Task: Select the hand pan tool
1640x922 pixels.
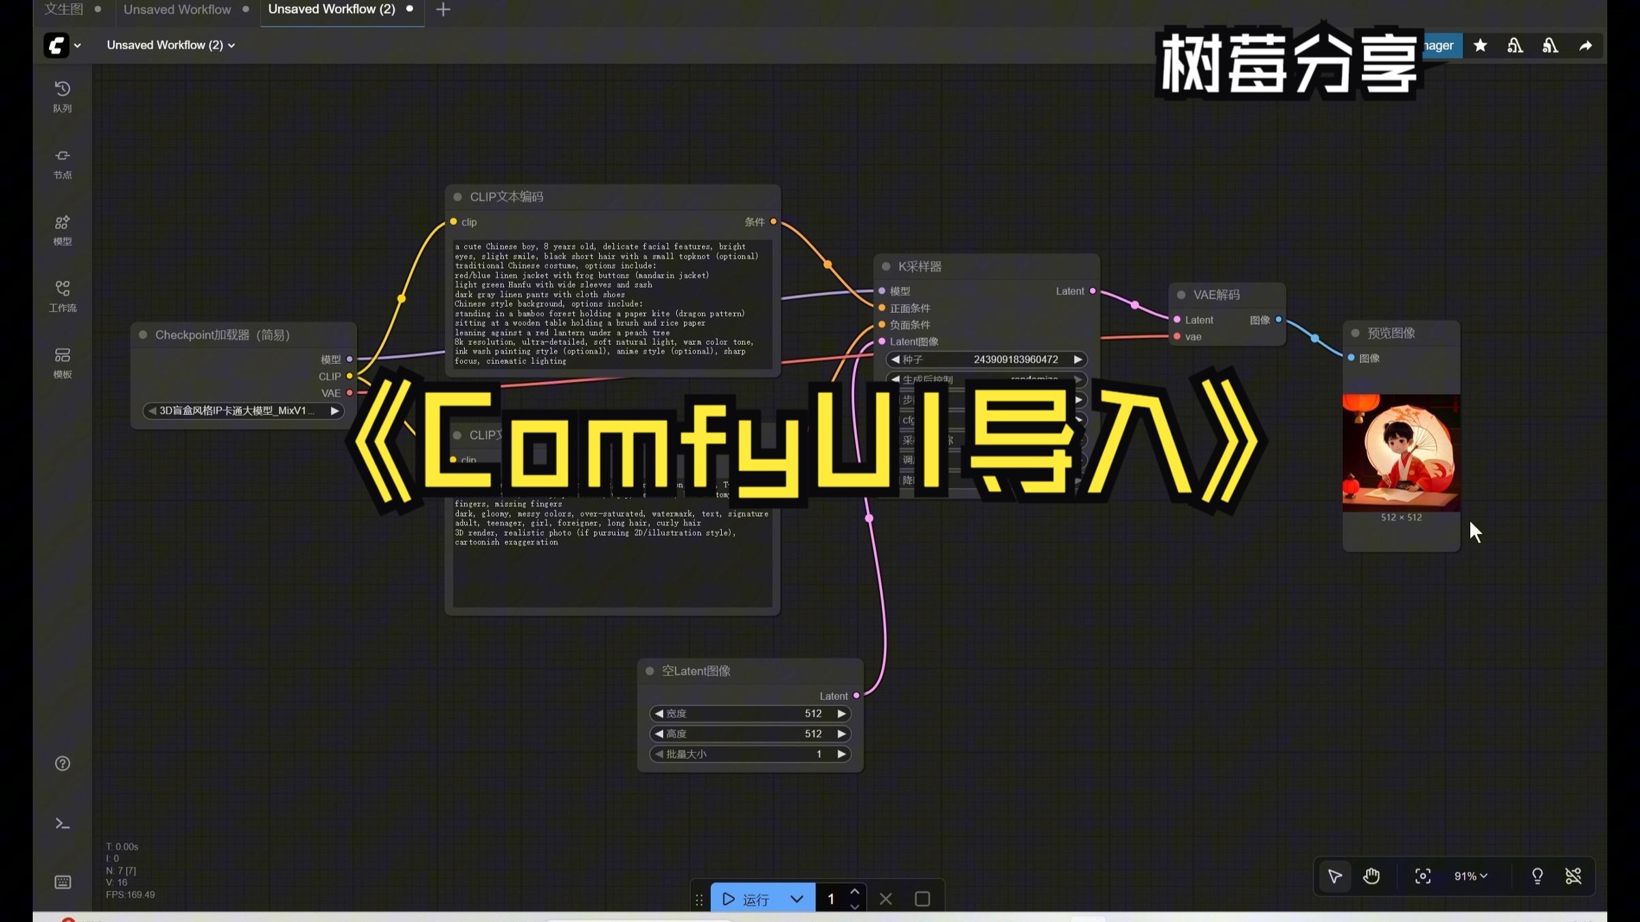Action: (1371, 876)
